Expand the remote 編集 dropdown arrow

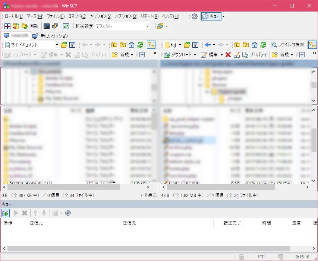point(221,55)
